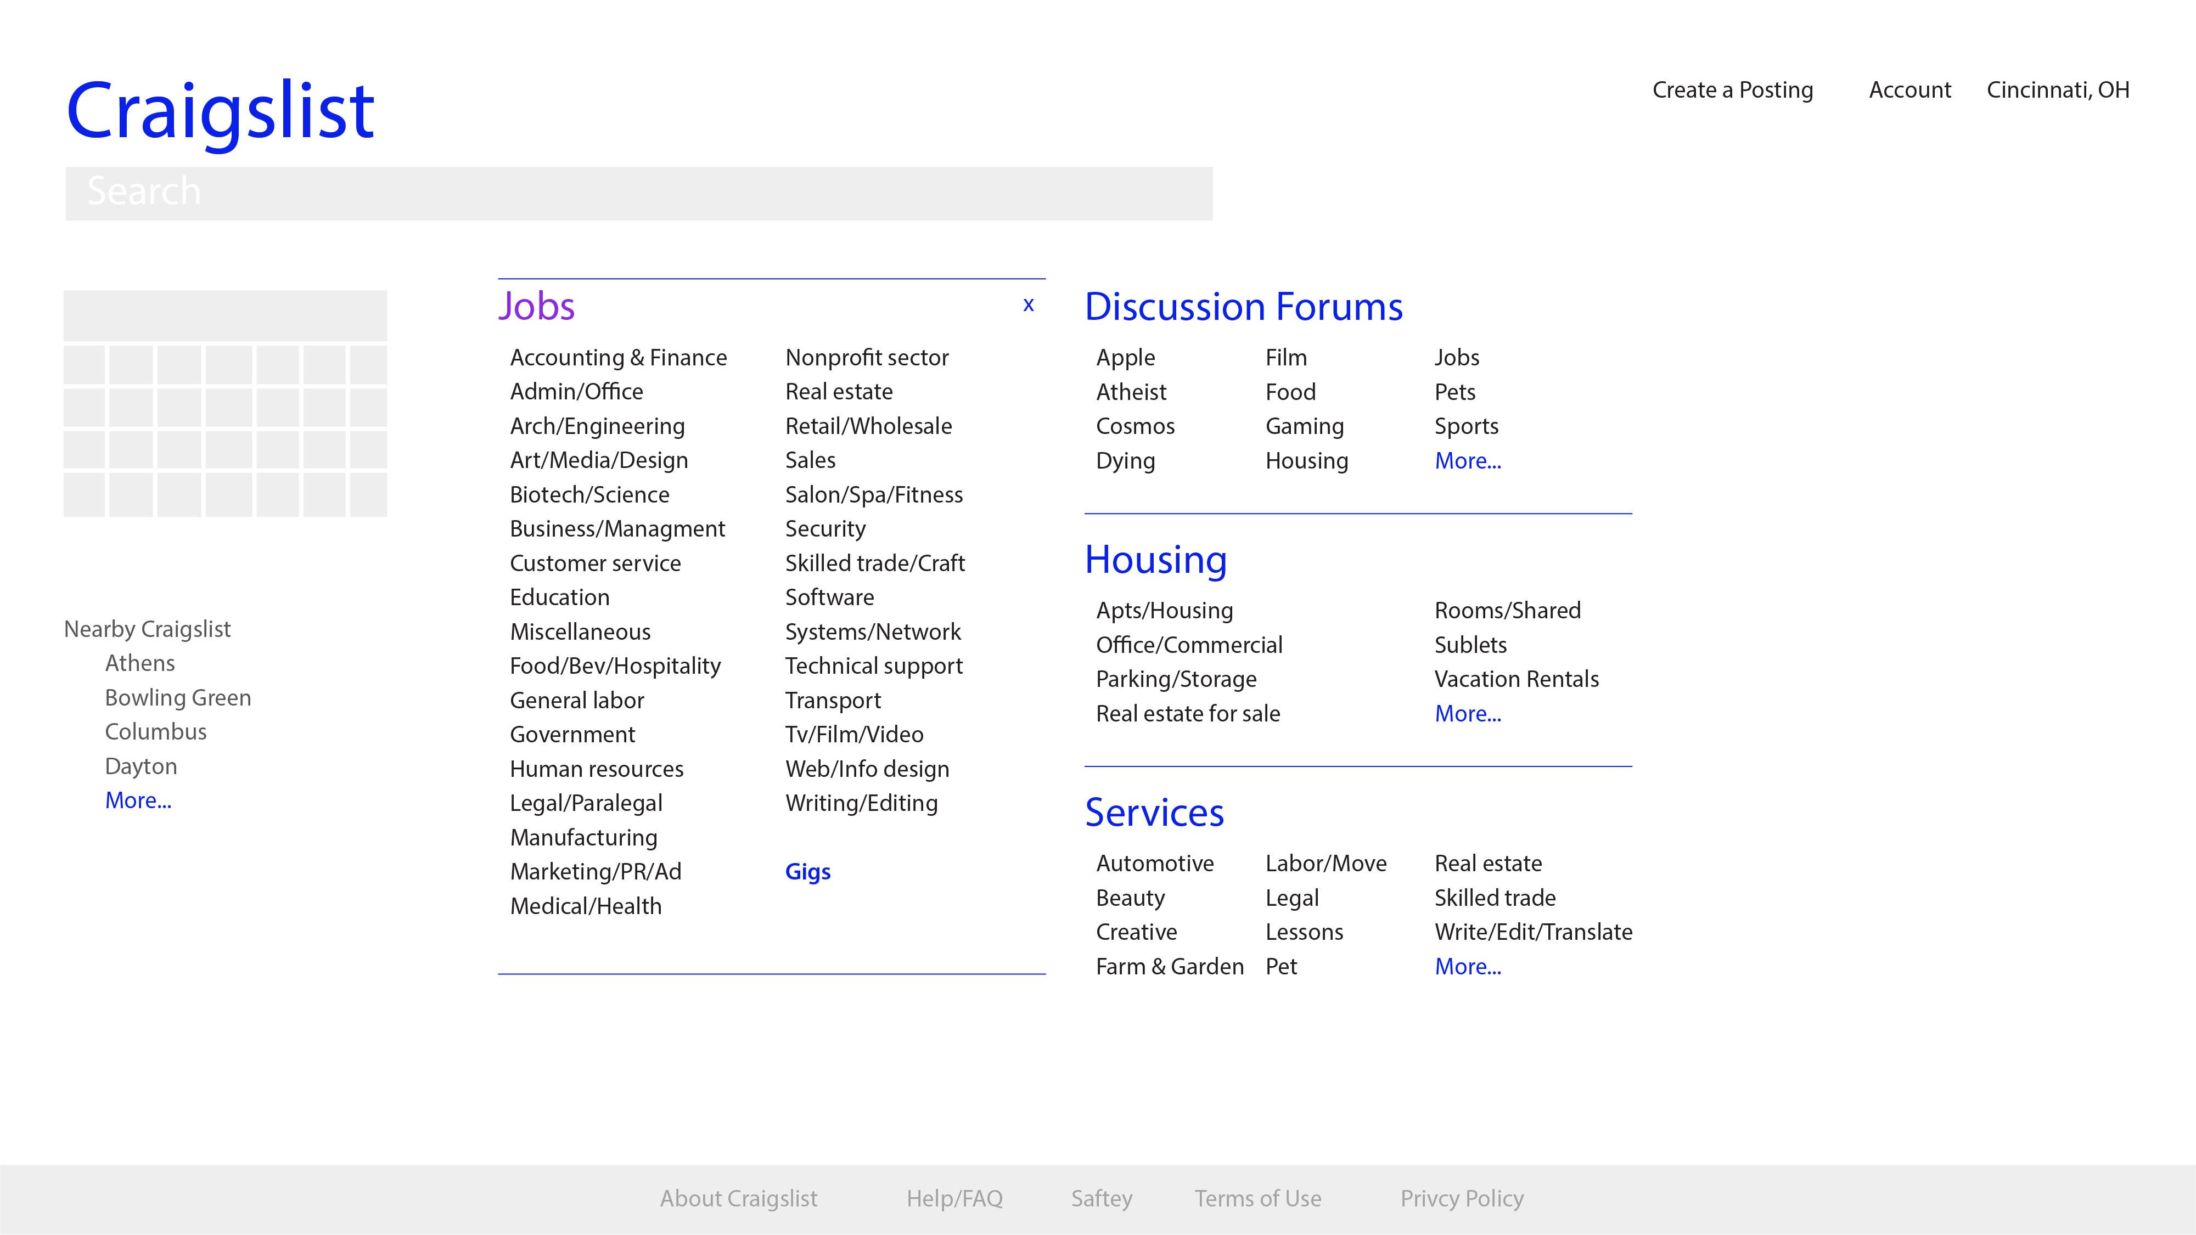
Task: Open the Apple forum
Action: [1126, 358]
